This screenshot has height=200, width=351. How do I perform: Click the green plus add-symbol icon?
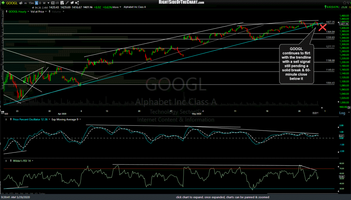pyautogui.click(x=3, y=3)
